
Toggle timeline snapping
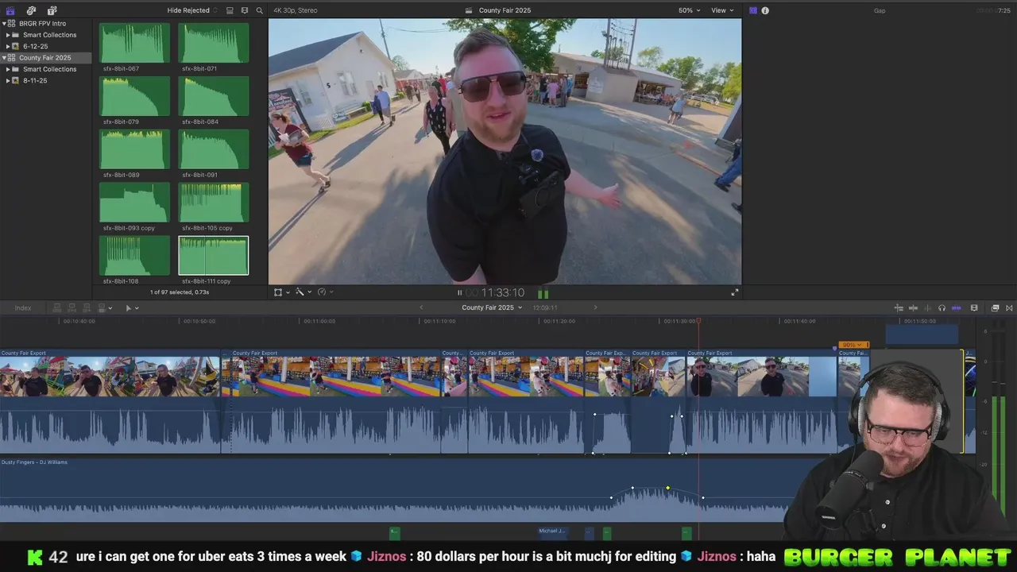pos(913,307)
